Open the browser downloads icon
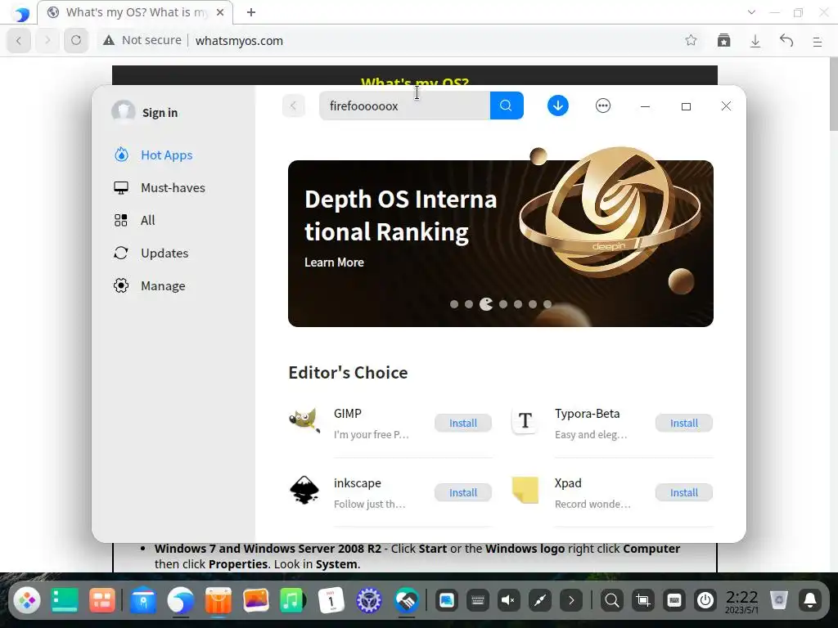The height and width of the screenshot is (628, 838). point(755,41)
